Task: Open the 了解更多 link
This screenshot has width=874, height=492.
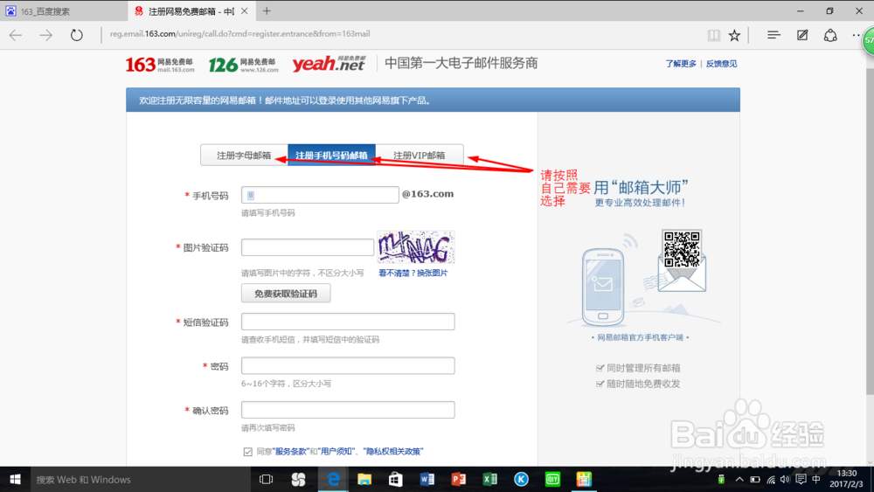Action: [681, 64]
